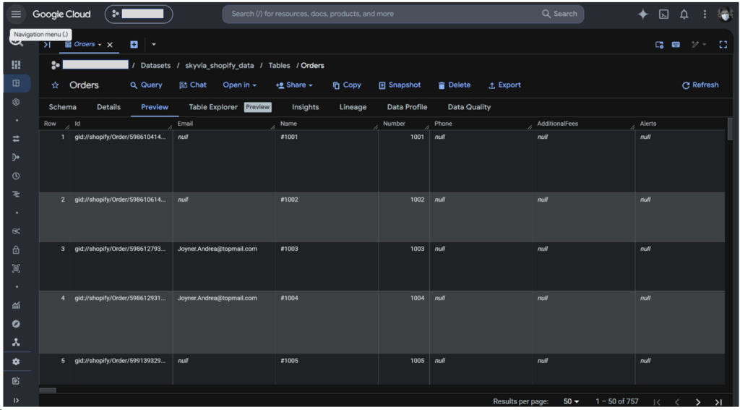Switch to the Insights tab
Screen dimensions: 740x410
(306, 107)
